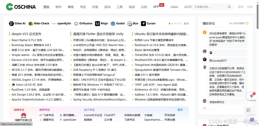Open the 专区 menu
Image resolution: width=259 pixels, height=126 pixels.
tap(83, 7)
